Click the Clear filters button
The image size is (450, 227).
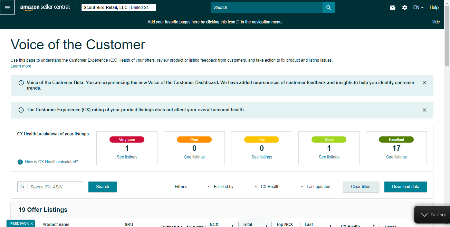(x=361, y=187)
